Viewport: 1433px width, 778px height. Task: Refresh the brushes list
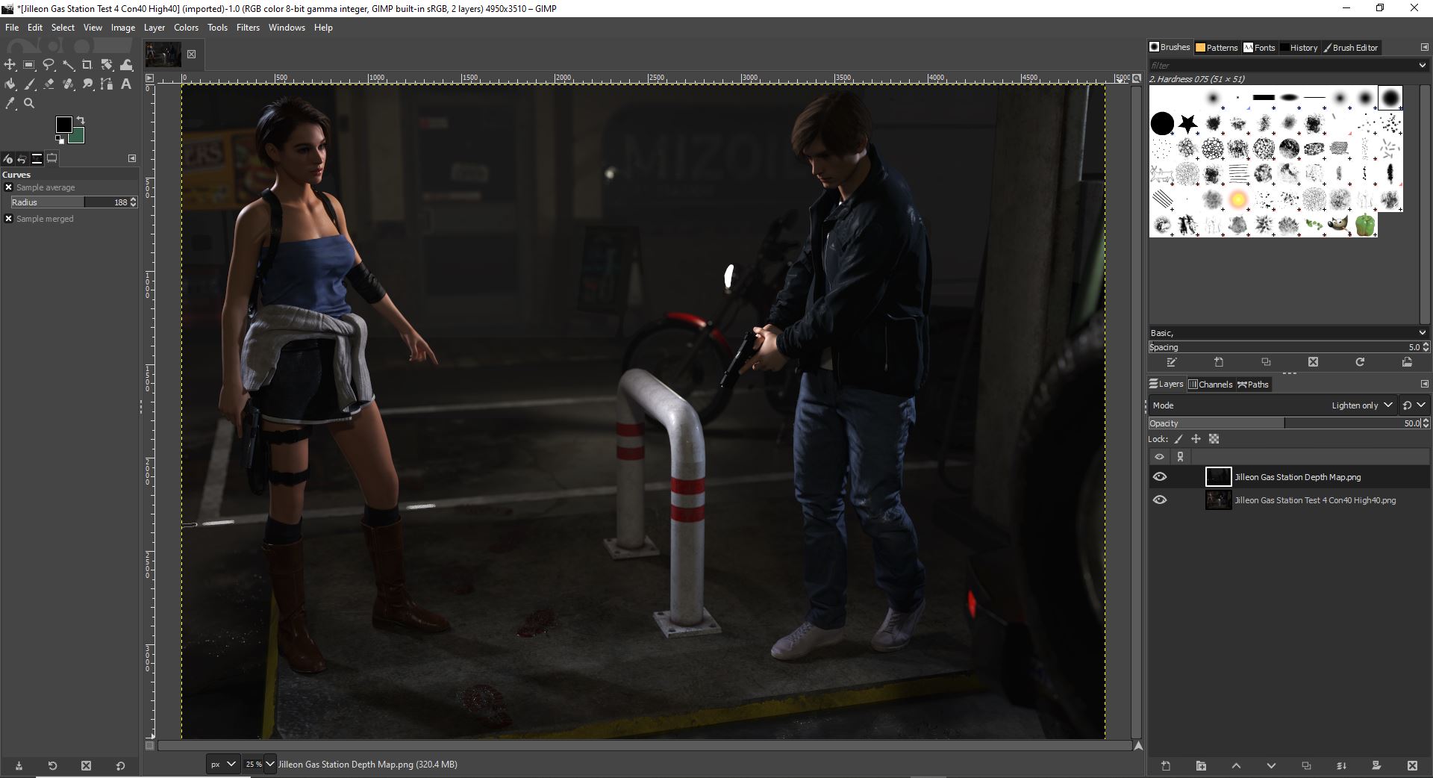(1360, 362)
